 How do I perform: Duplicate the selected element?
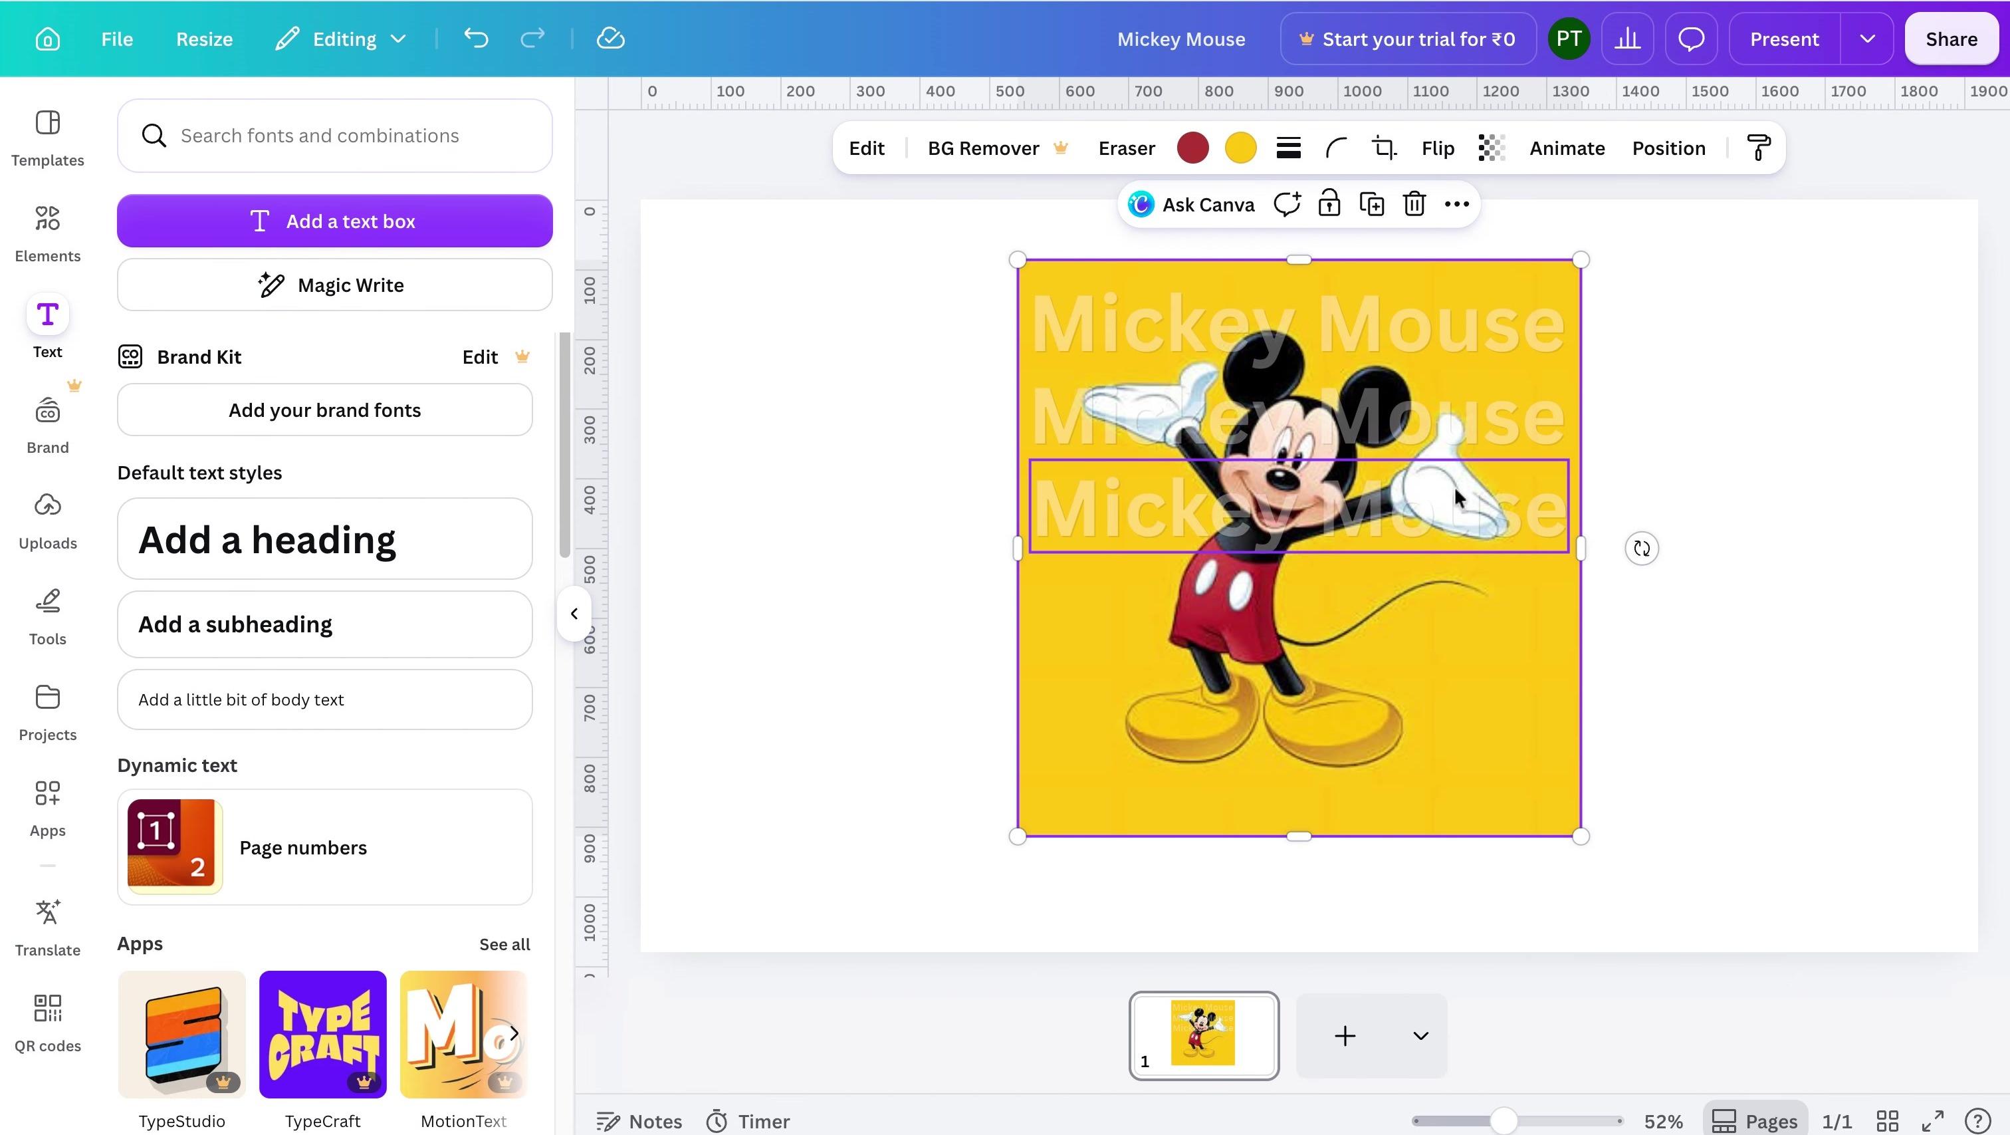point(1372,205)
